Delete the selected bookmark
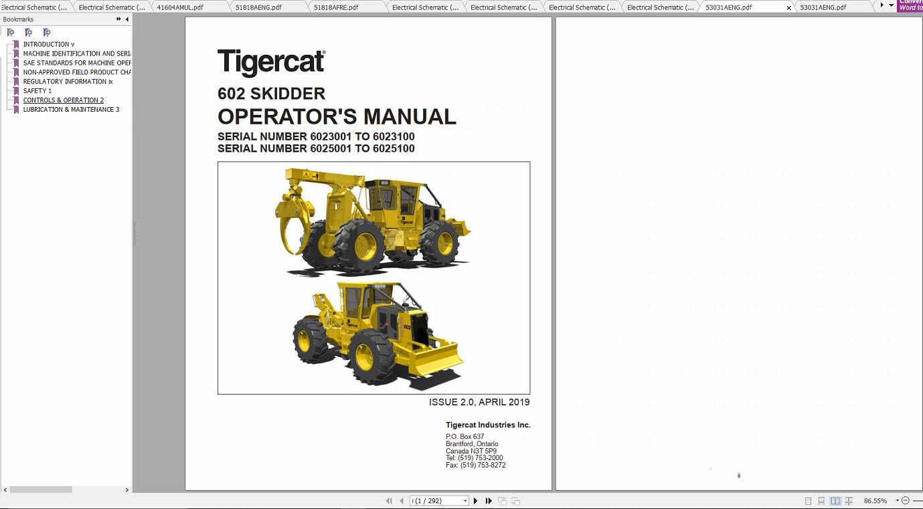The image size is (923, 509). (11, 32)
